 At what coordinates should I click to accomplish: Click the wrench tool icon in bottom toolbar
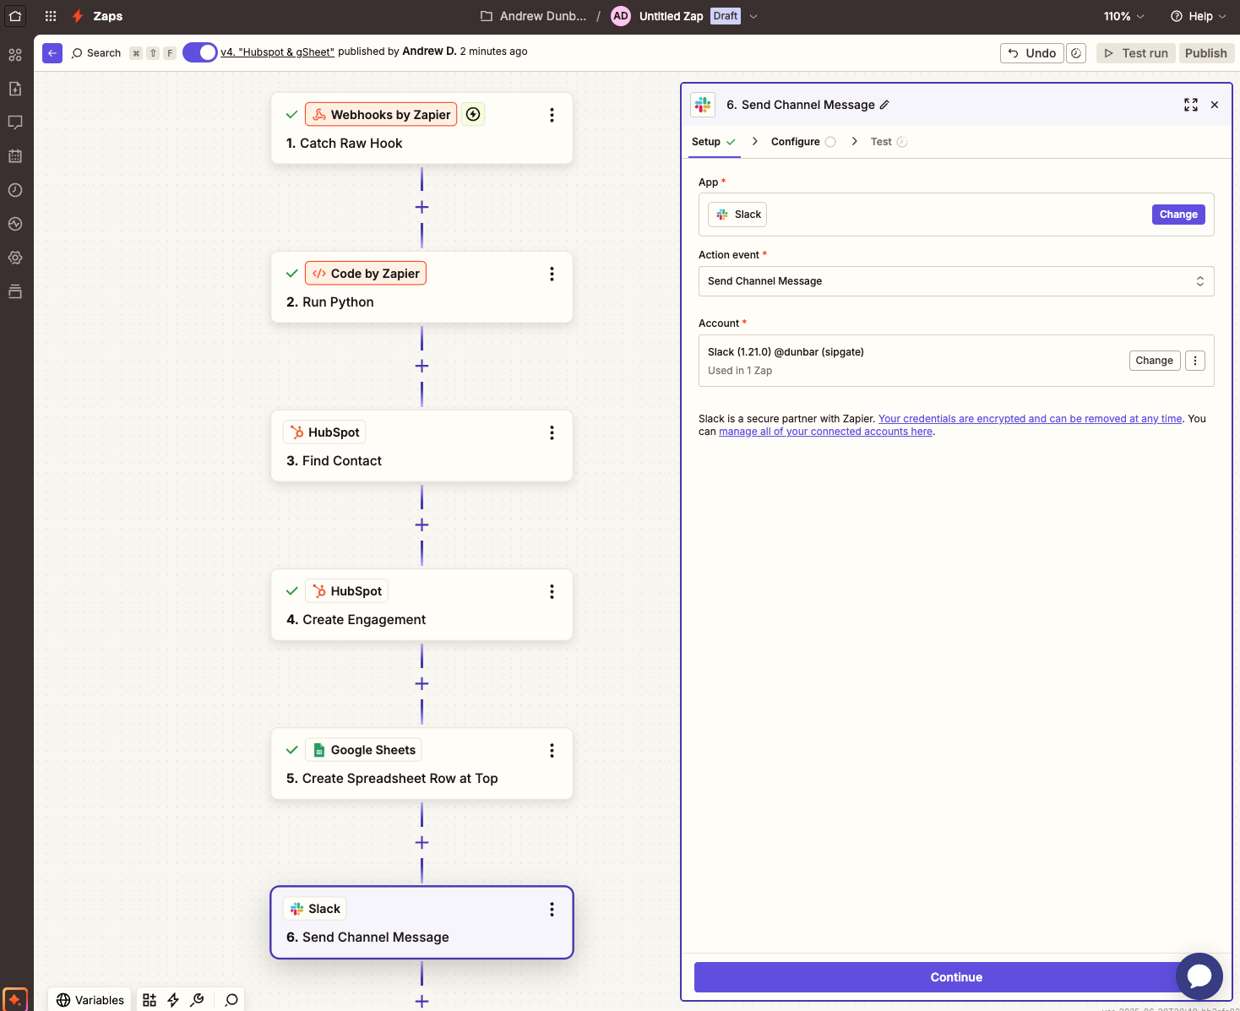point(197,1000)
